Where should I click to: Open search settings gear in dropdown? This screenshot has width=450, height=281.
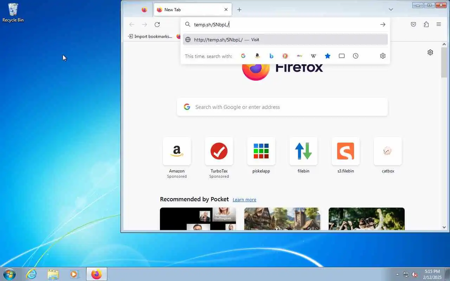[x=383, y=56]
